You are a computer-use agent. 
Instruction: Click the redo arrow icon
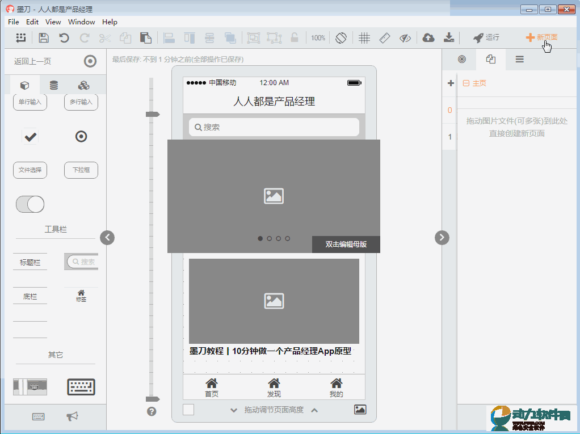[x=85, y=37]
